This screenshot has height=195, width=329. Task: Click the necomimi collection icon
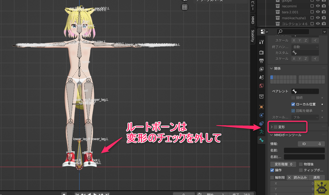point(278,6)
